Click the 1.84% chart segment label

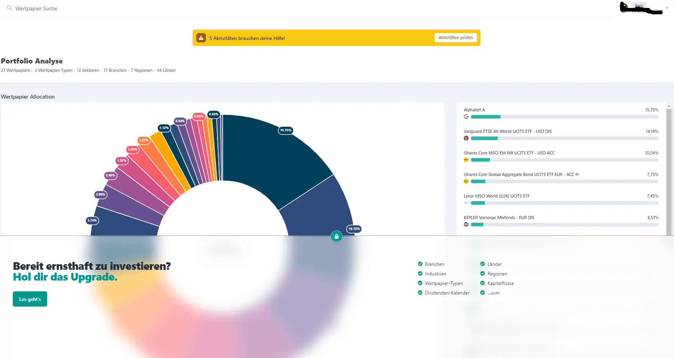[x=132, y=149]
